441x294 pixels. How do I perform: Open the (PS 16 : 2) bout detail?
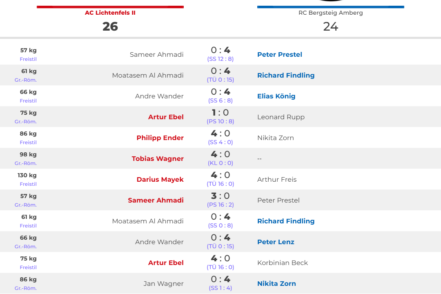pyautogui.click(x=220, y=205)
